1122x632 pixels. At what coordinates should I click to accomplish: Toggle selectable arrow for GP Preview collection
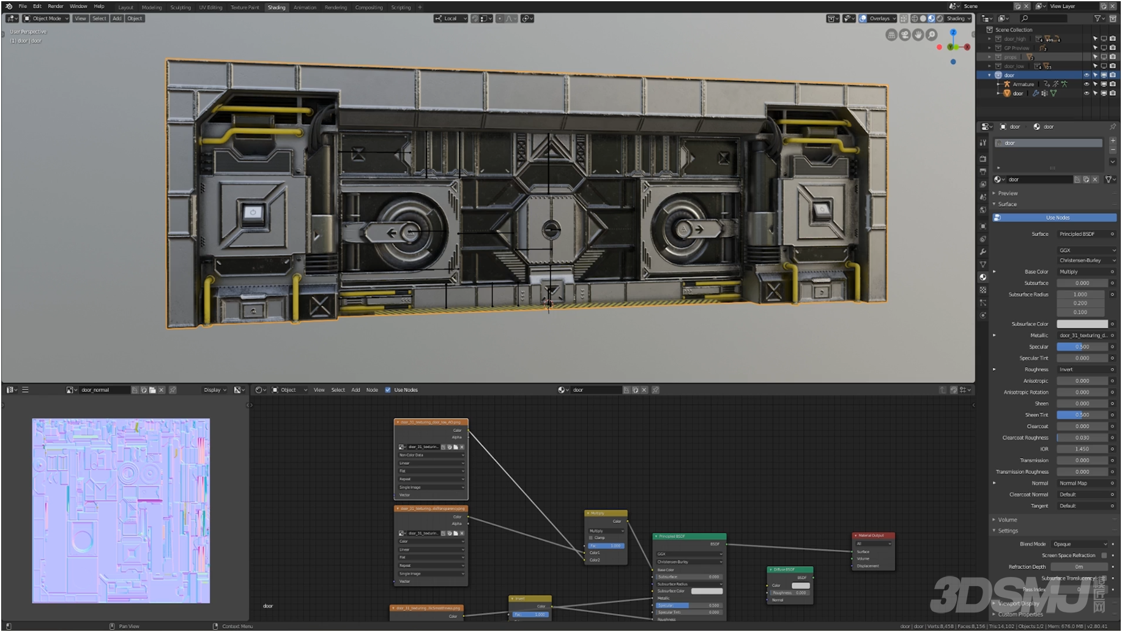tap(1095, 48)
